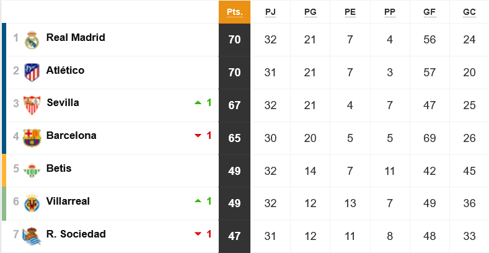Click the Real Madrid crest icon
The height and width of the screenshot is (253, 489).
click(x=32, y=40)
